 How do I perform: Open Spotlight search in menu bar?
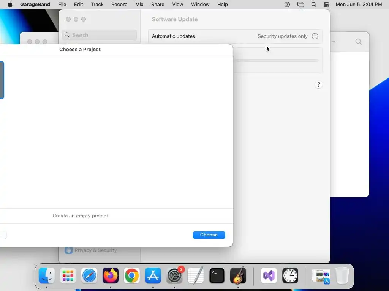point(314,4)
